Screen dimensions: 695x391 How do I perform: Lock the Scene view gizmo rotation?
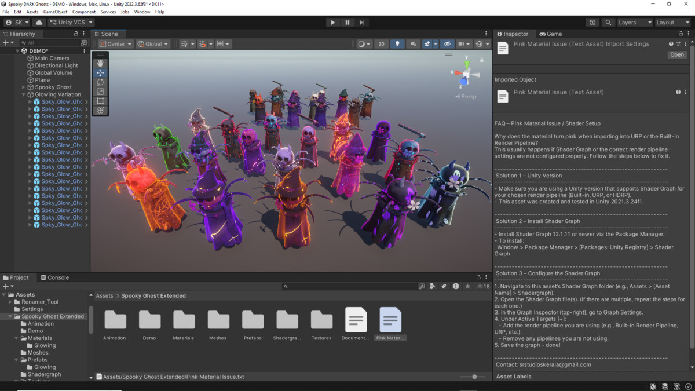482,60
